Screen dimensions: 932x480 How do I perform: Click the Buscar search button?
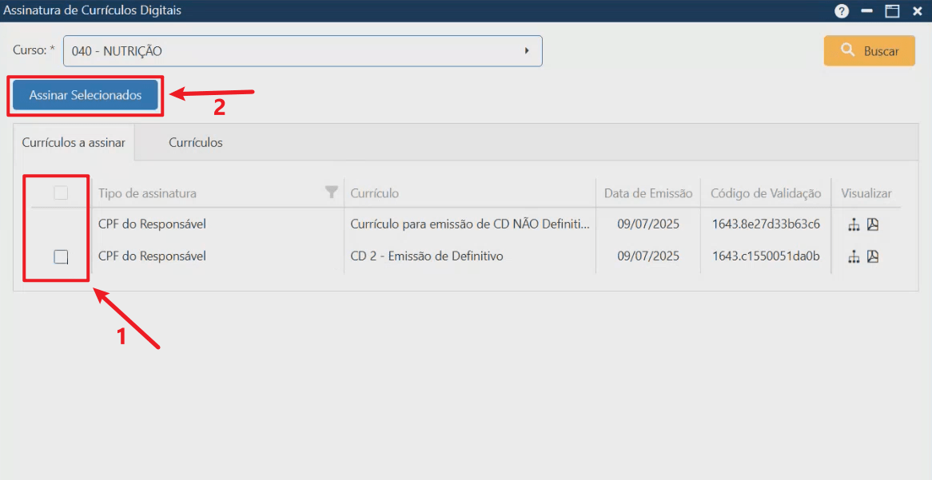tap(869, 51)
